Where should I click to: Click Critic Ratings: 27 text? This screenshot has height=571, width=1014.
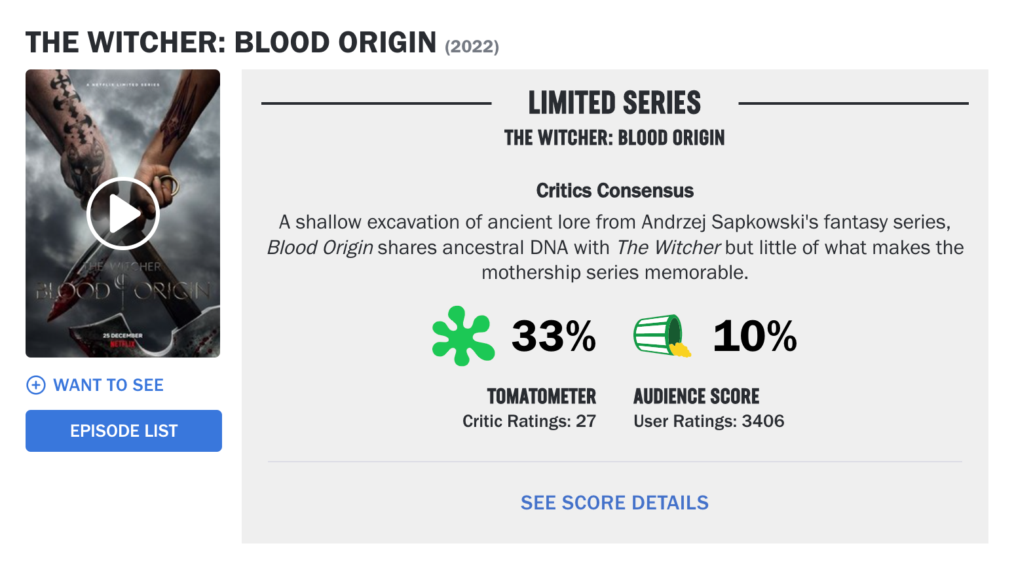point(529,421)
